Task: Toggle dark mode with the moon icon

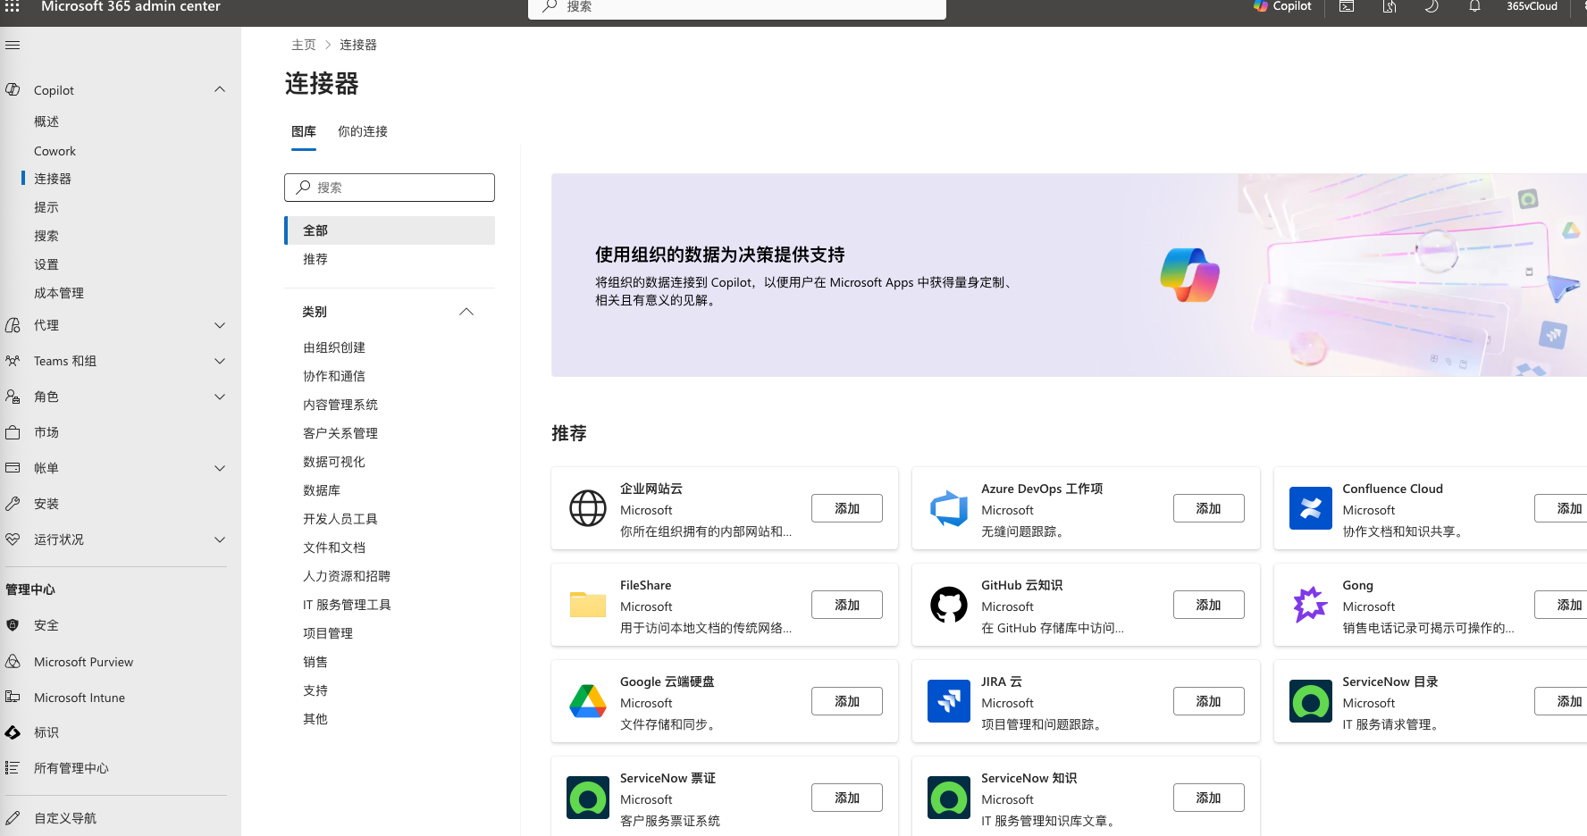Action: click(x=1432, y=6)
